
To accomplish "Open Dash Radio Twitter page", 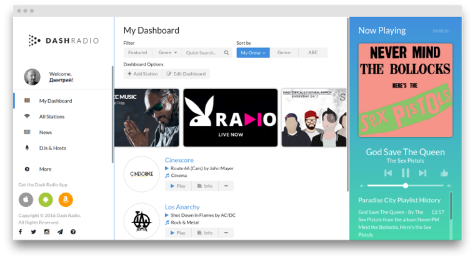I will point(33,232).
